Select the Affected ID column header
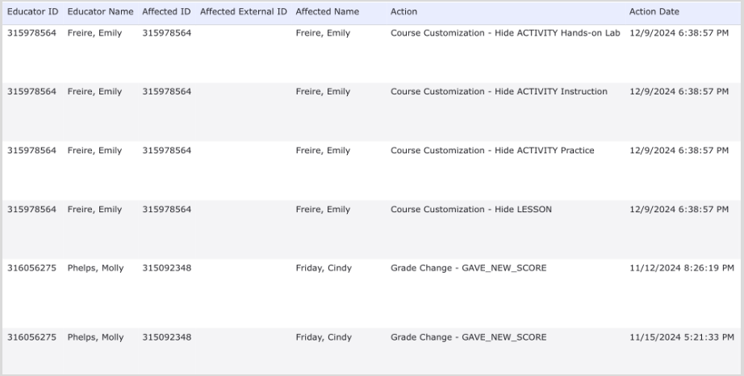 point(166,12)
